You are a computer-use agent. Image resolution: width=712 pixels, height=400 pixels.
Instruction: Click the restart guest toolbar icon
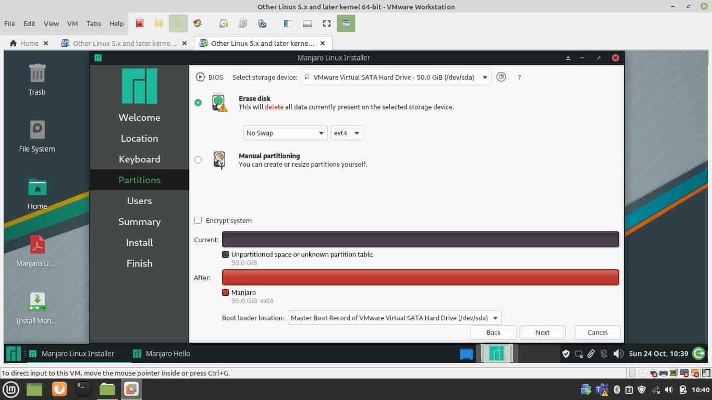pyautogui.click(x=198, y=23)
